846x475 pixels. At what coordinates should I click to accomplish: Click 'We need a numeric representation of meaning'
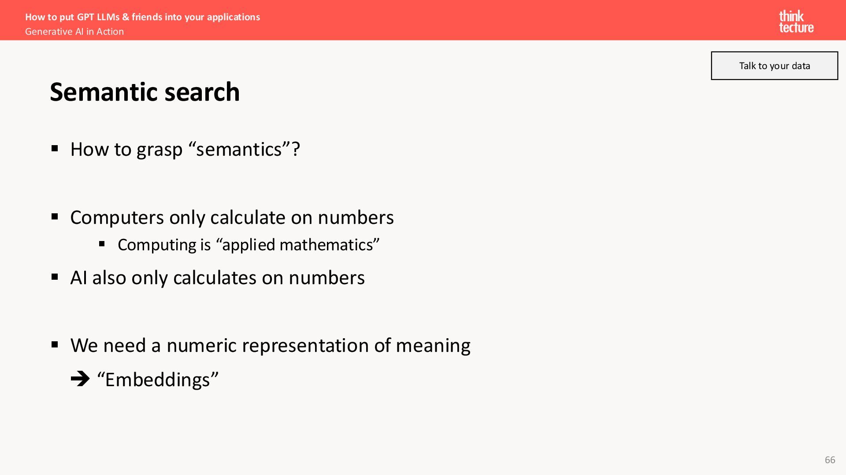tap(270, 346)
